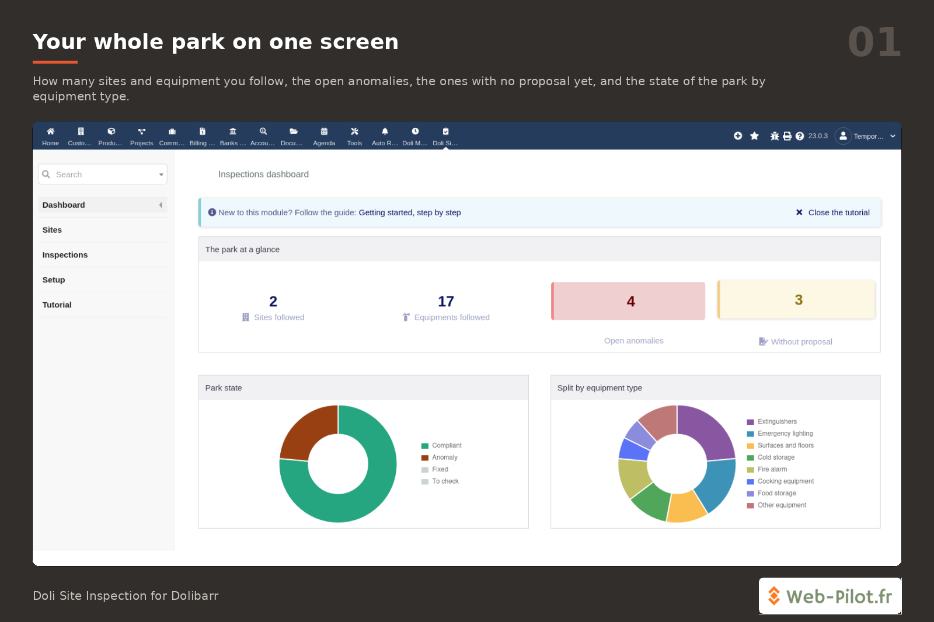Open the Search box dropdown arrow
934x622 pixels.
pos(161,174)
